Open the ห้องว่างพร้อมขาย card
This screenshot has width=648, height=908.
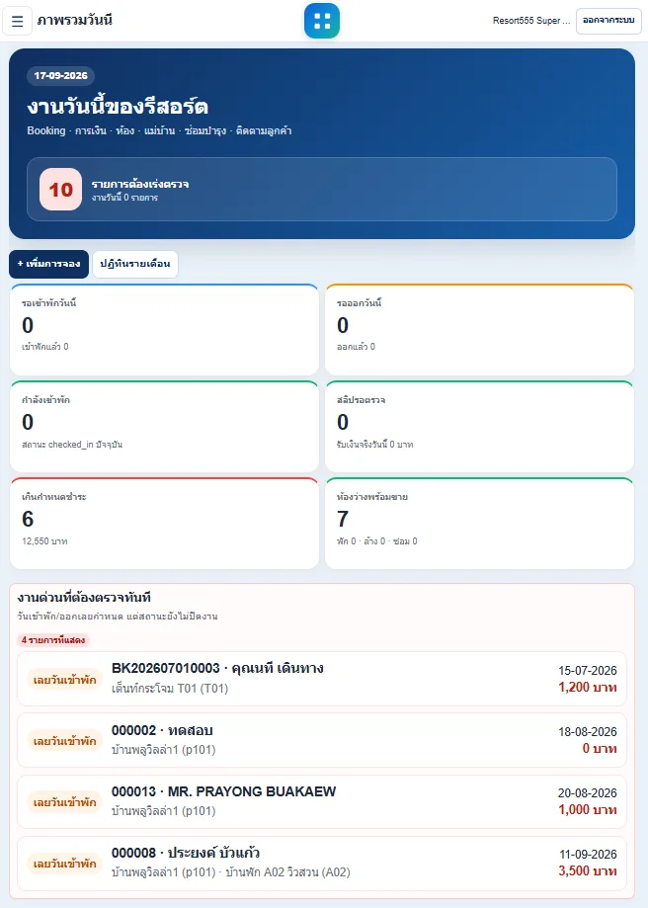tap(479, 524)
